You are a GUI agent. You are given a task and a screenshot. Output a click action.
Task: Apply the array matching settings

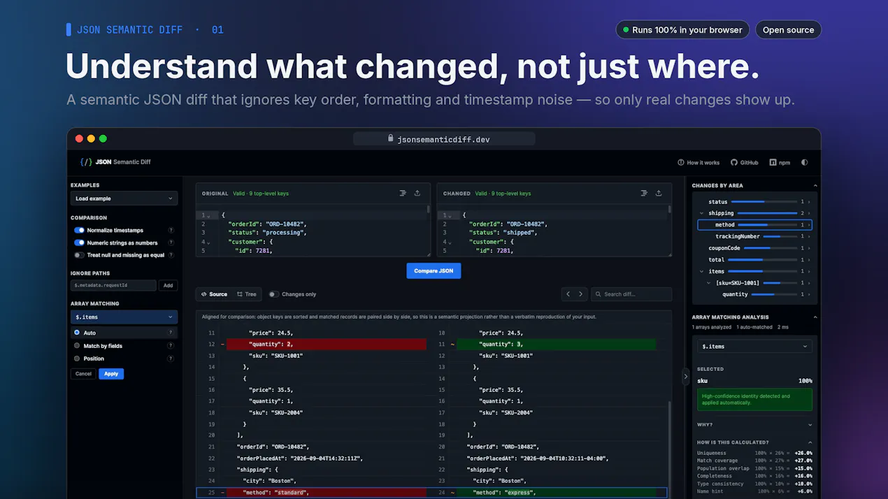111,374
